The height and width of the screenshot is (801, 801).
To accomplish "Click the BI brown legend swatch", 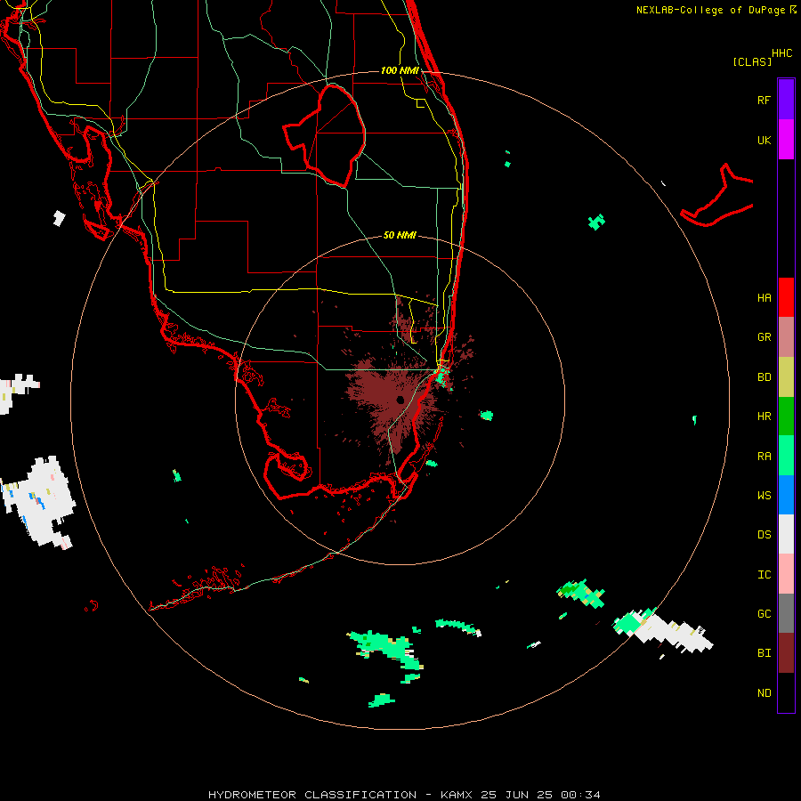I will click(786, 653).
